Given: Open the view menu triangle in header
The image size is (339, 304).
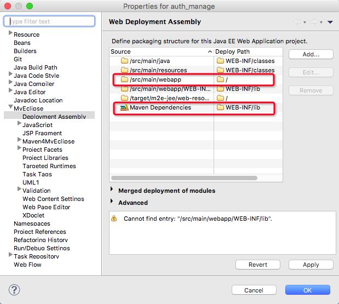Looking at the screenshot, I should click(x=330, y=22).
